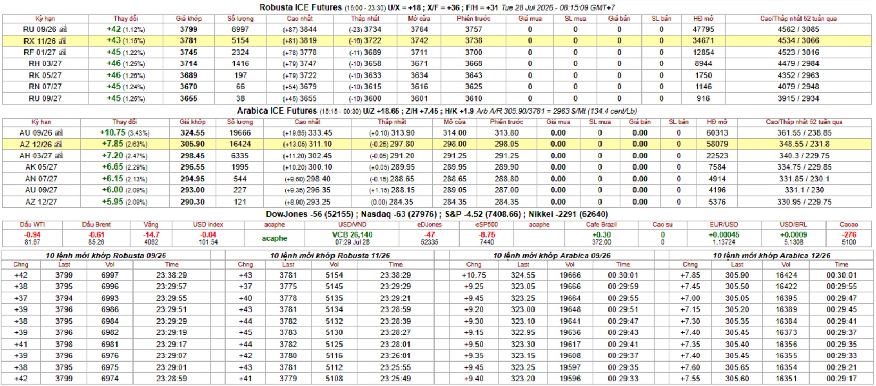
Task: Click the Vàng value -14.7
Action: [x=151, y=234]
